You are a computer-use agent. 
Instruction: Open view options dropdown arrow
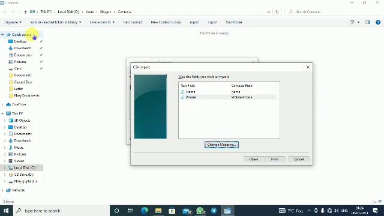359,22
